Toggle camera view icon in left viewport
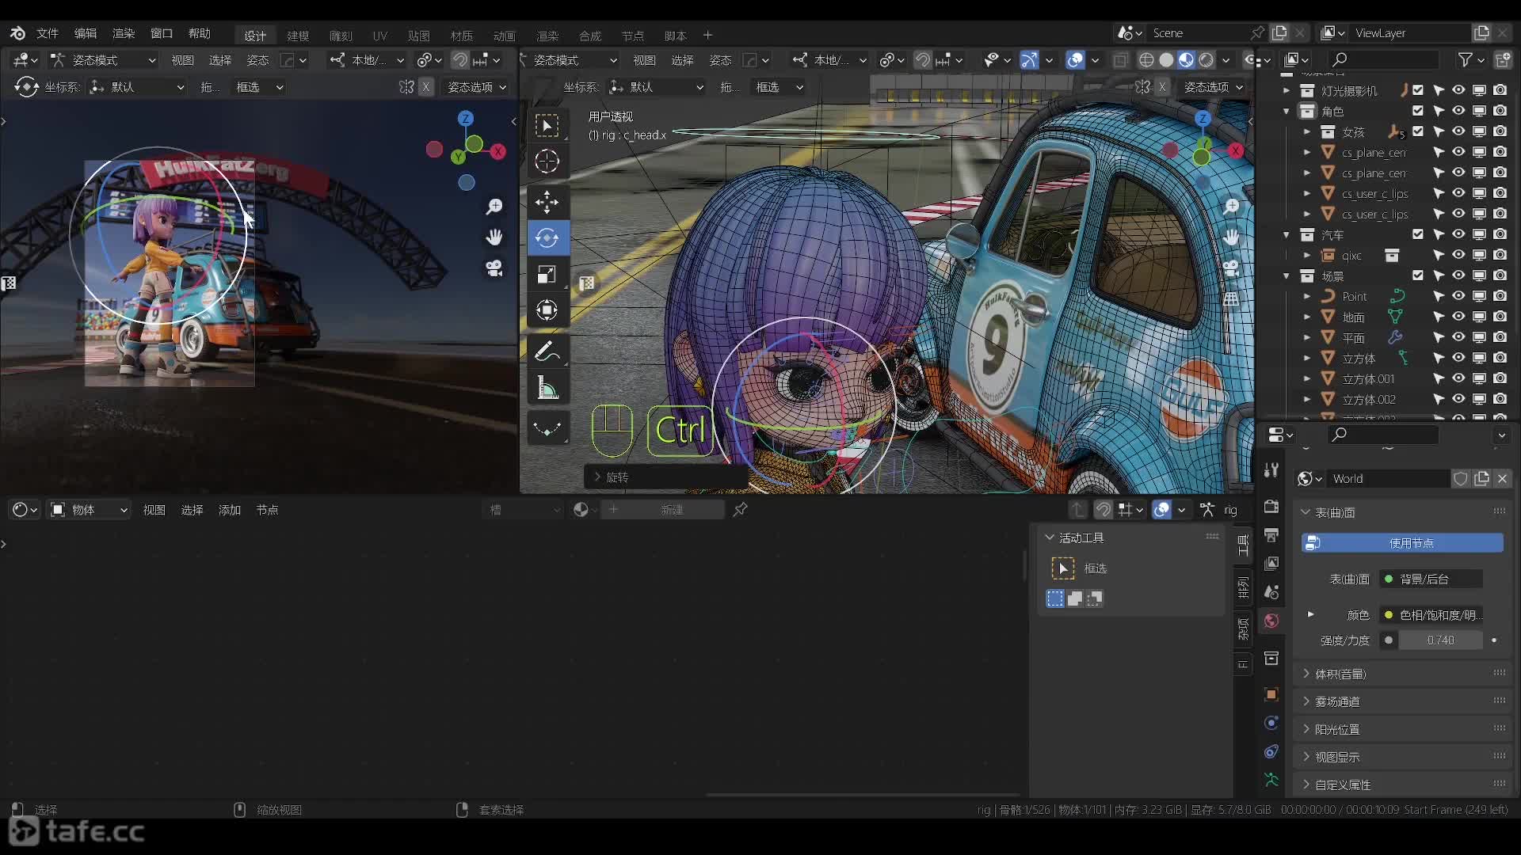 tap(494, 268)
